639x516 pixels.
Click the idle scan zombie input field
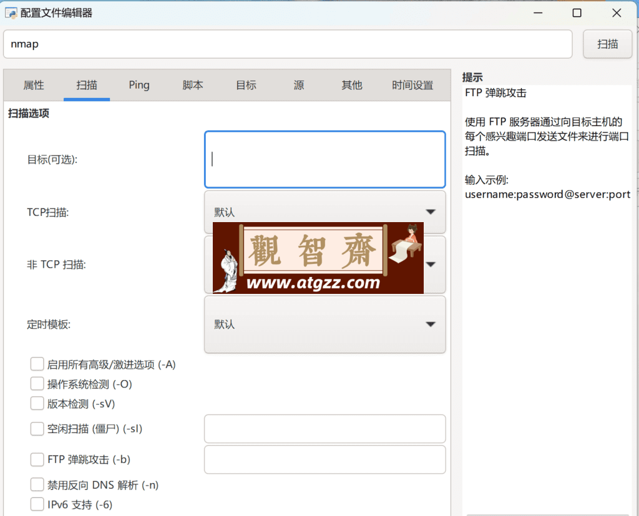pyautogui.click(x=324, y=429)
